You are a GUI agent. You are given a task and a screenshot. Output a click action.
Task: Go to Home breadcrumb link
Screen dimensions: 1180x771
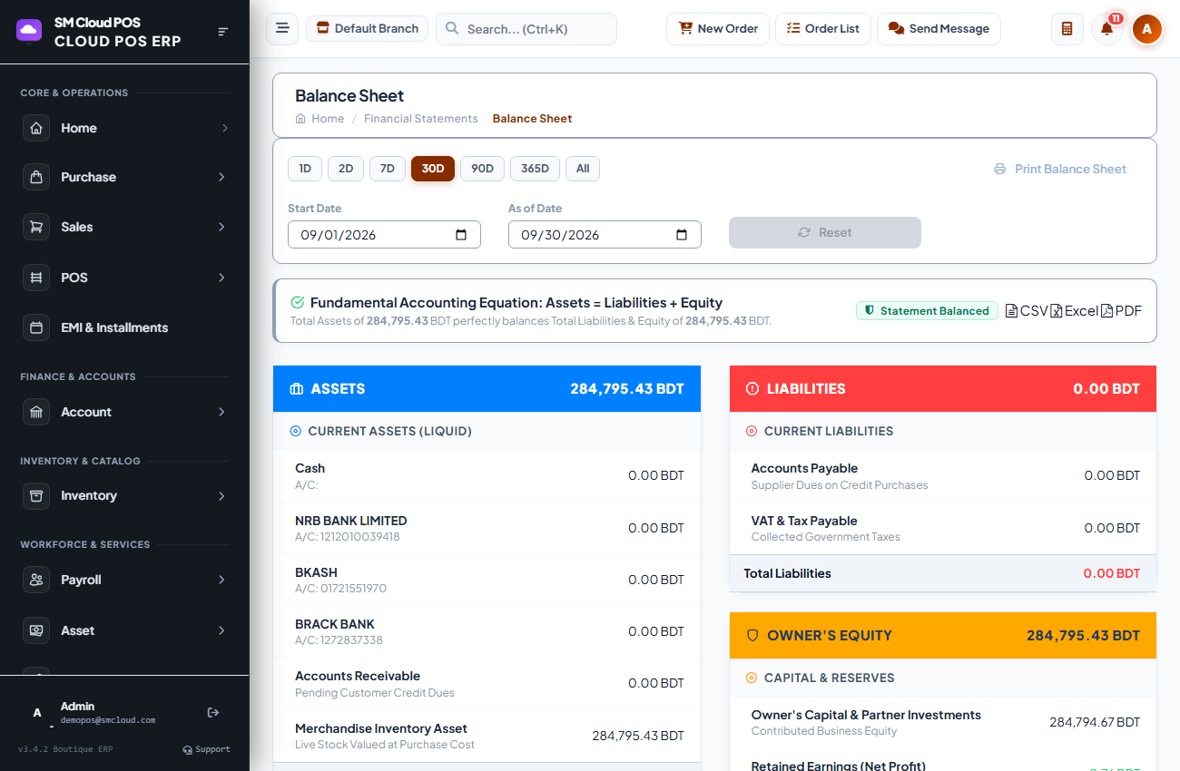[x=320, y=119]
